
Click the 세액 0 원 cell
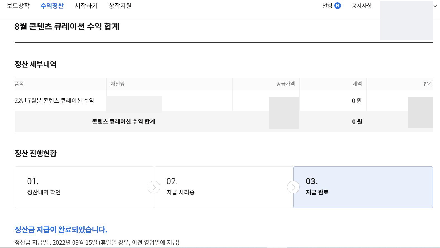click(356, 101)
